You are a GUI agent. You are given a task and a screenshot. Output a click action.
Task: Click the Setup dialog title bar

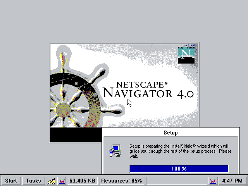(x=170, y=133)
